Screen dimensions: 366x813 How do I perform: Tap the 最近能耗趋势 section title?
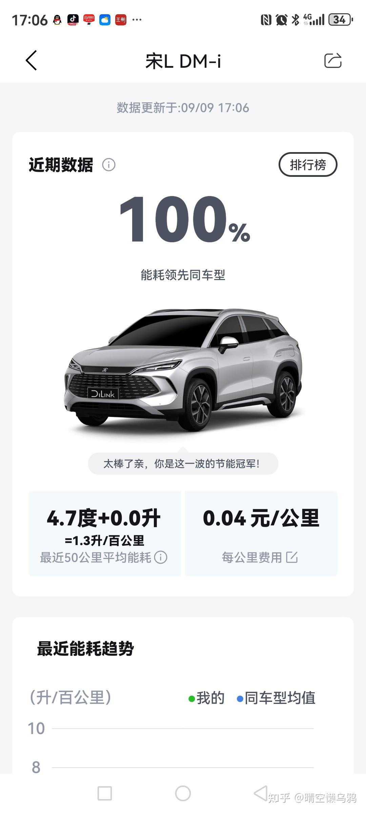coord(85,649)
